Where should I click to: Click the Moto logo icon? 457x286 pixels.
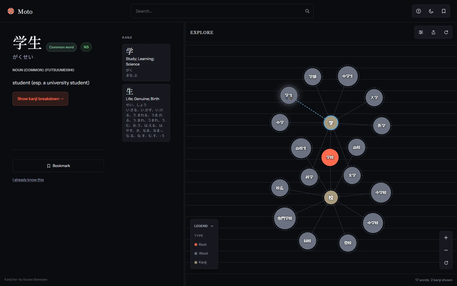[x=11, y=11]
